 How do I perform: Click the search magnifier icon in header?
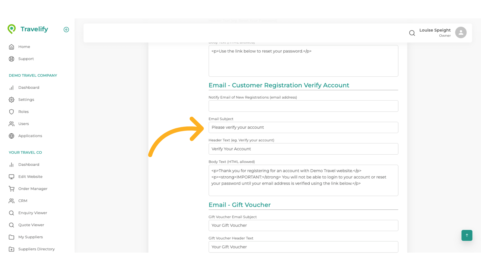point(412,33)
